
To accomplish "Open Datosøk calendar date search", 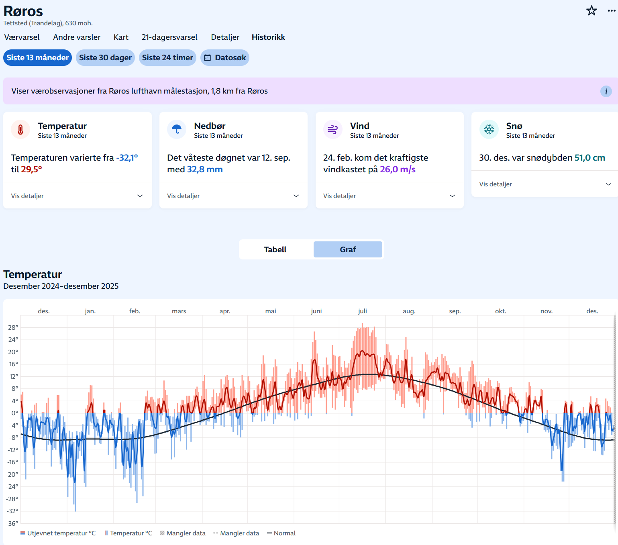I will point(224,58).
